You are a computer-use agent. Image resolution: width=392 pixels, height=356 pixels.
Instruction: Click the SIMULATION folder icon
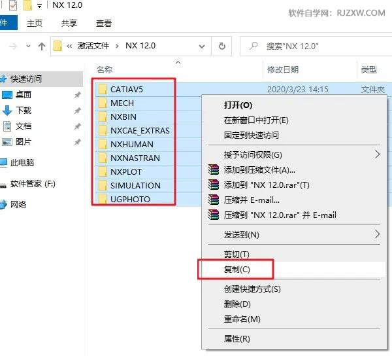(x=103, y=185)
